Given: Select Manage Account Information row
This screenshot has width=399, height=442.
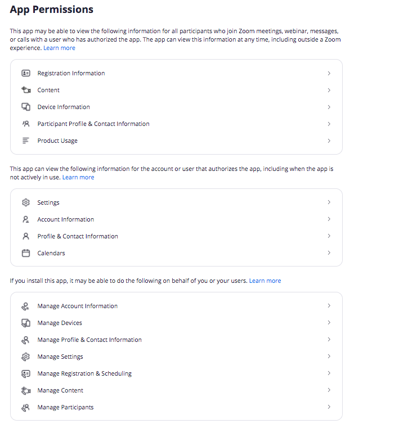Looking at the screenshot, I should pyautogui.click(x=176, y=306).
